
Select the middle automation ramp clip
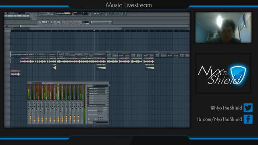[x=101, y=67]
